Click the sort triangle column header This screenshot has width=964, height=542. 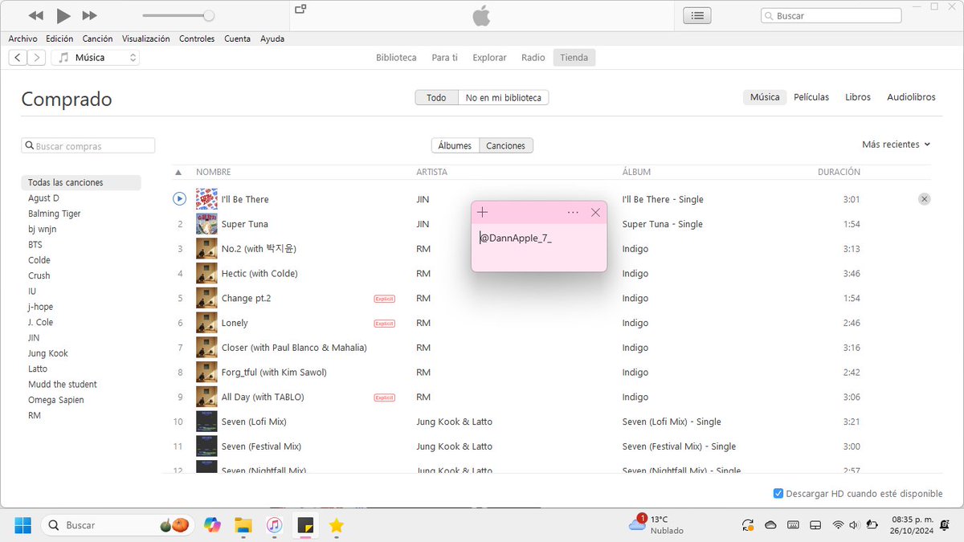178,172
